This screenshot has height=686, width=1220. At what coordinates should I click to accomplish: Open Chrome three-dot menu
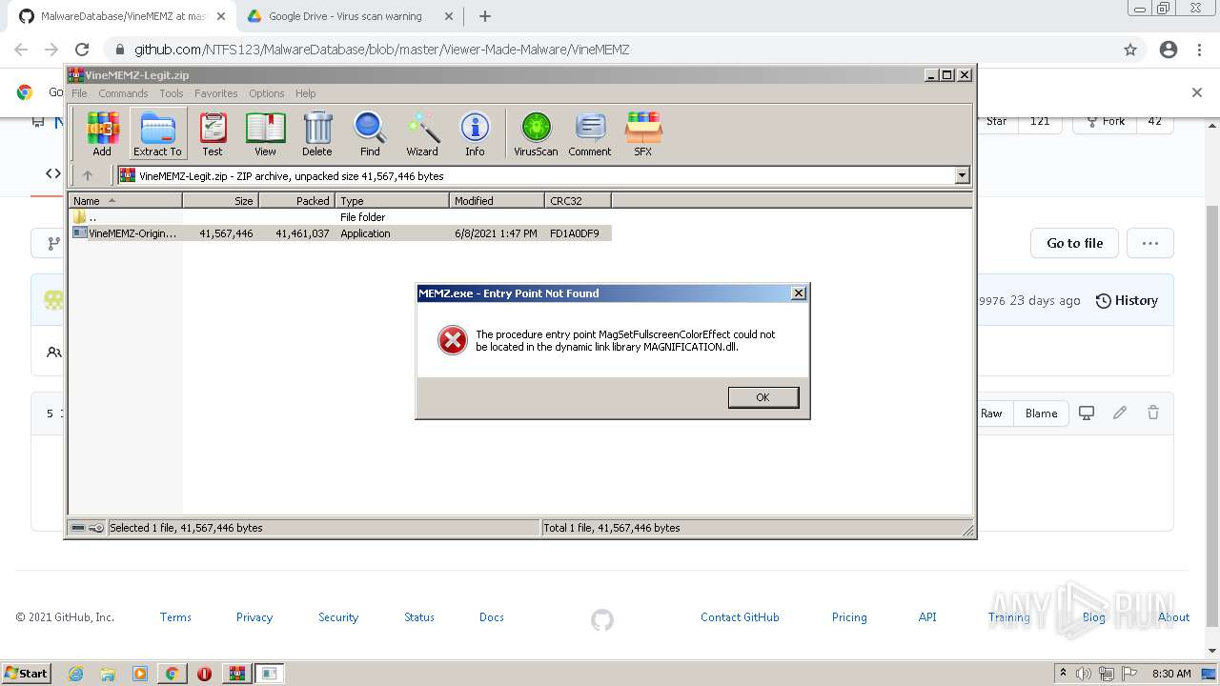(1200, 50)
